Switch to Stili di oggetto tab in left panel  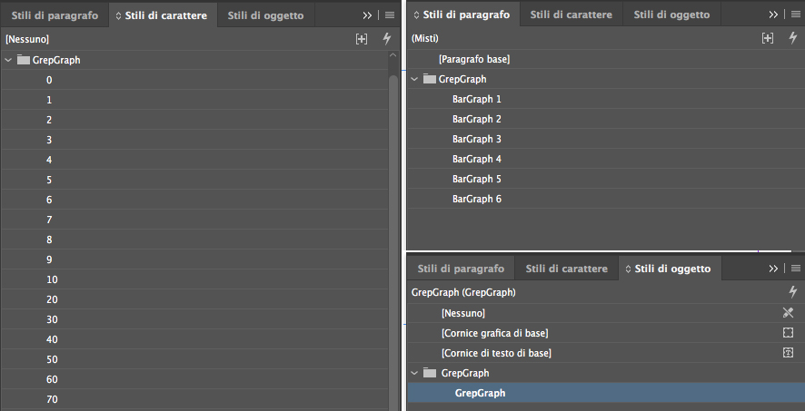[265, 15]
